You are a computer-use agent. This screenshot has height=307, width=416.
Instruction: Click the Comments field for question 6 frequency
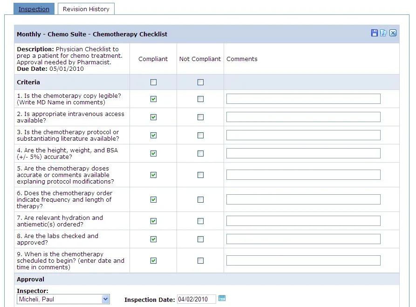coord(303,199)
